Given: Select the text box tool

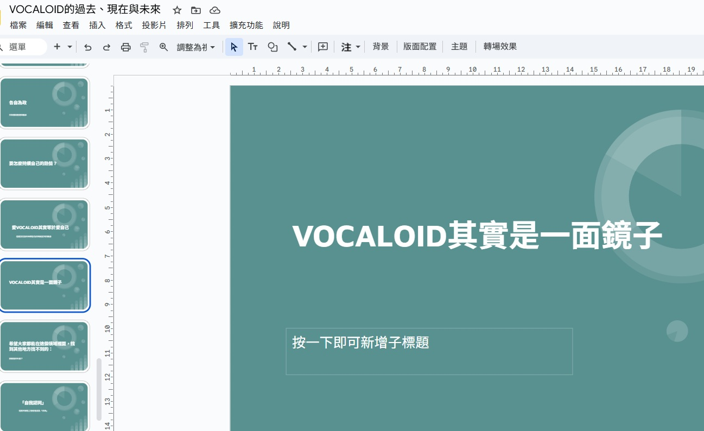Looking at the screenshot, I should 253,47.
